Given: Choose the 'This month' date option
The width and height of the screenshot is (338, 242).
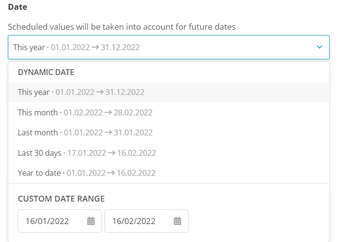Looking at the screenshot, I should tap(169, 112).
